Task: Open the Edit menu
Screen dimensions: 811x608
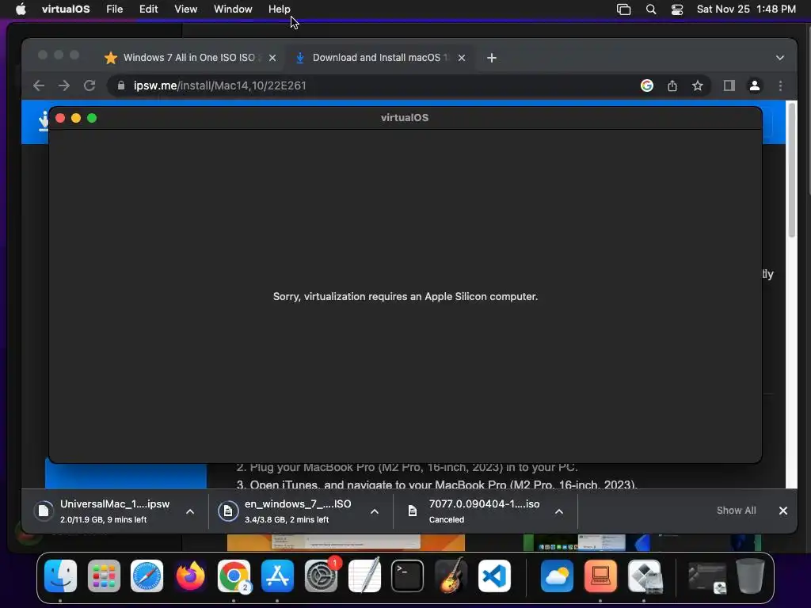Action: coord(148,9)
